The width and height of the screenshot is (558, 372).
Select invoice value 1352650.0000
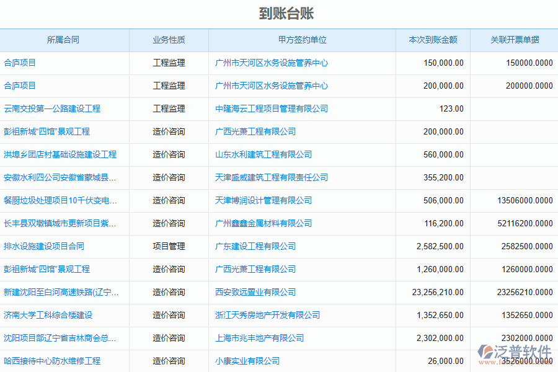click(x=527, y=315)
